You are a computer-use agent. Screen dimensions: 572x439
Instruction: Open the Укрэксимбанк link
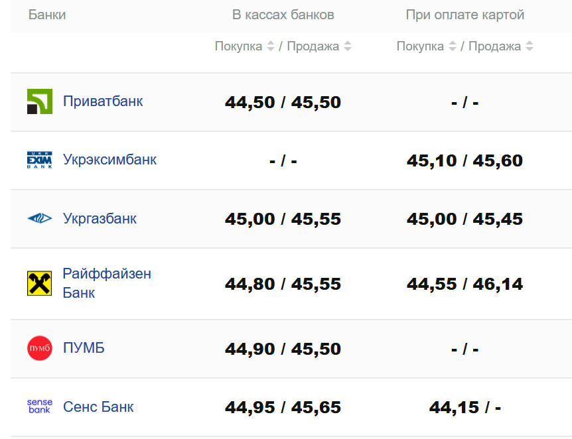click(109, 160)
